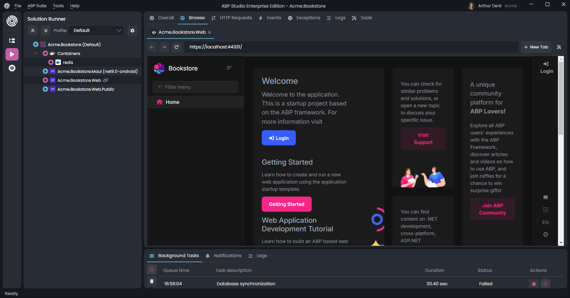Expand all items in Solution Runner
The height and width of the screenshot is (298, 570).
click(x=46, y=31)
